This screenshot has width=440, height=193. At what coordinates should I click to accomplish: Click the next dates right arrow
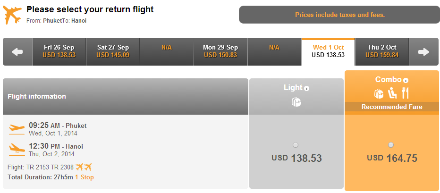(x=424, y=52)
